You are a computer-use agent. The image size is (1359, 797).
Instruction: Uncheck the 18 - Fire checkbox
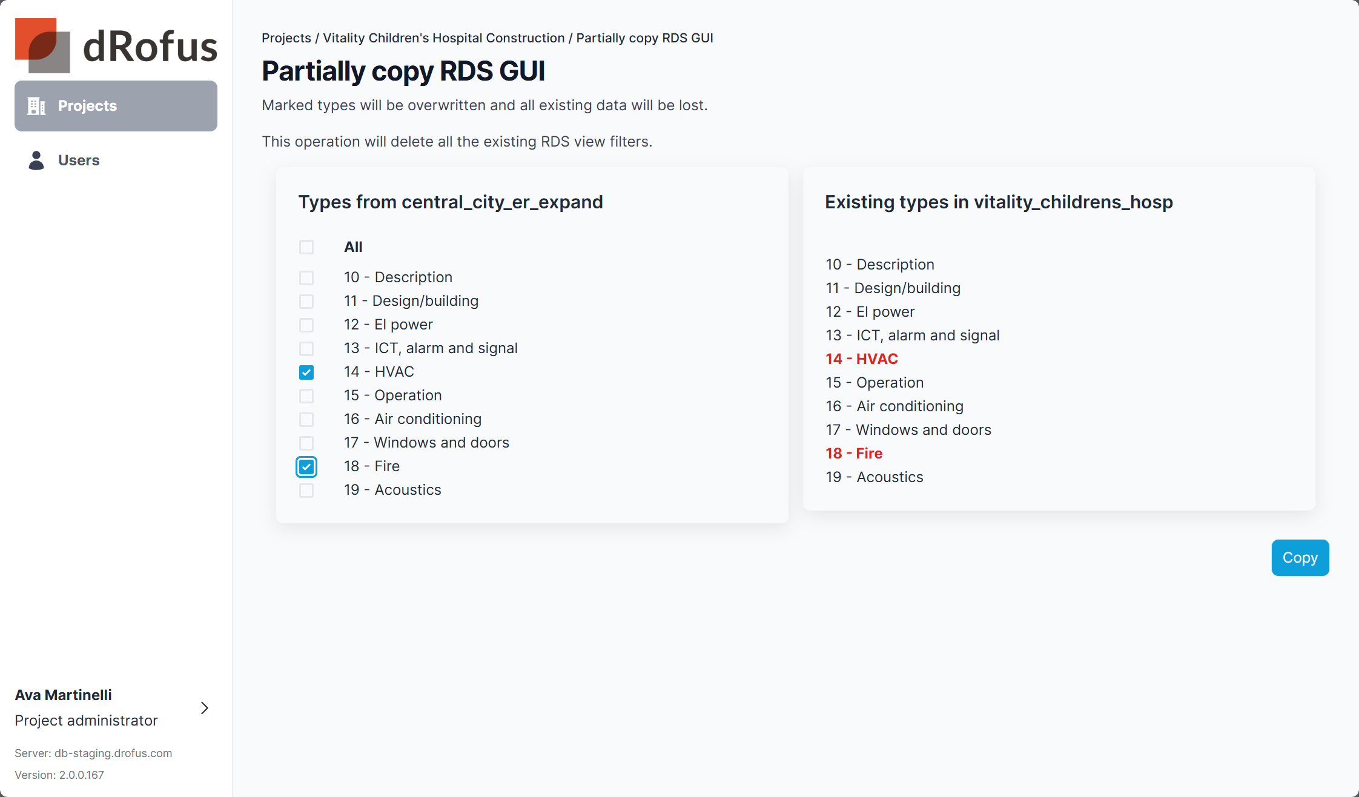(x=306, y=467)
